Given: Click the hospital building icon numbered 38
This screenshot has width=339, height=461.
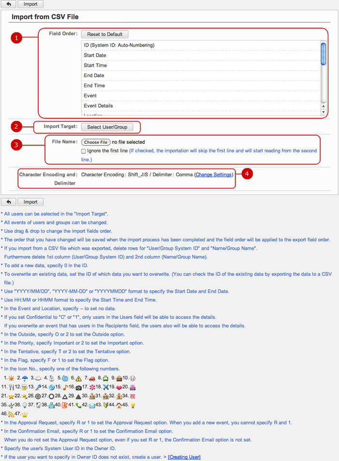Looking at the screenshot, I should [51, 405].
